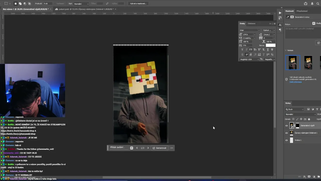Open the Share icon in top bar

click(x=305, y=4)
